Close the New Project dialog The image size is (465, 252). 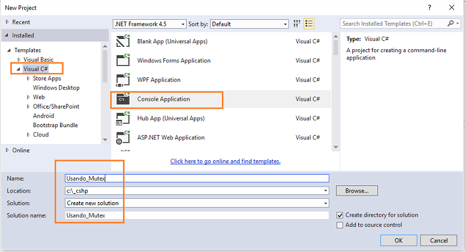click(x=451, y=8)
